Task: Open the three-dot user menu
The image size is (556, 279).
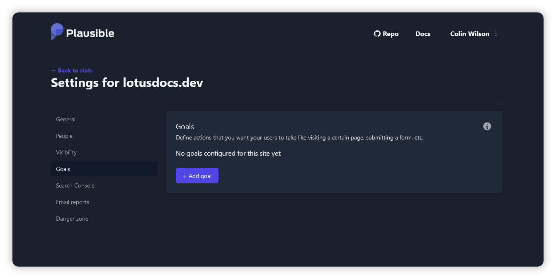Action: [x=496, y=34]
